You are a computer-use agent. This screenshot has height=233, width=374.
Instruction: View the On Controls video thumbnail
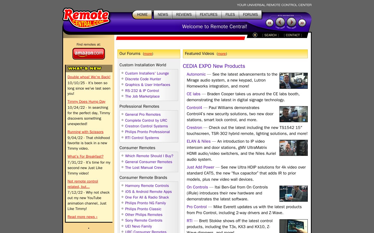click(x=293, y=194)
